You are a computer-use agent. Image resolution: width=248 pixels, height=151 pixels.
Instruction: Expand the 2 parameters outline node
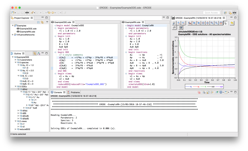point(16,60)
